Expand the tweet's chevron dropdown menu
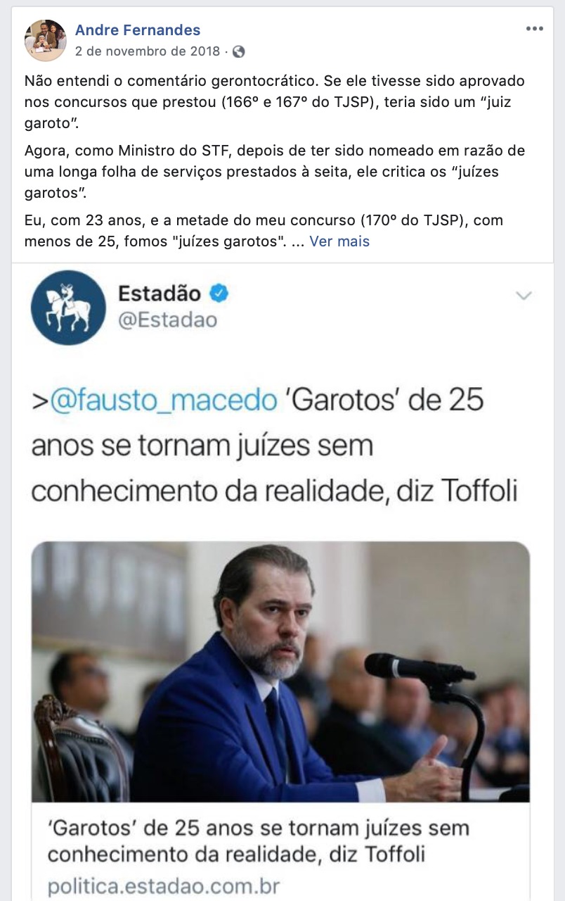The image size is (565, 901). (x=524, y=296)
